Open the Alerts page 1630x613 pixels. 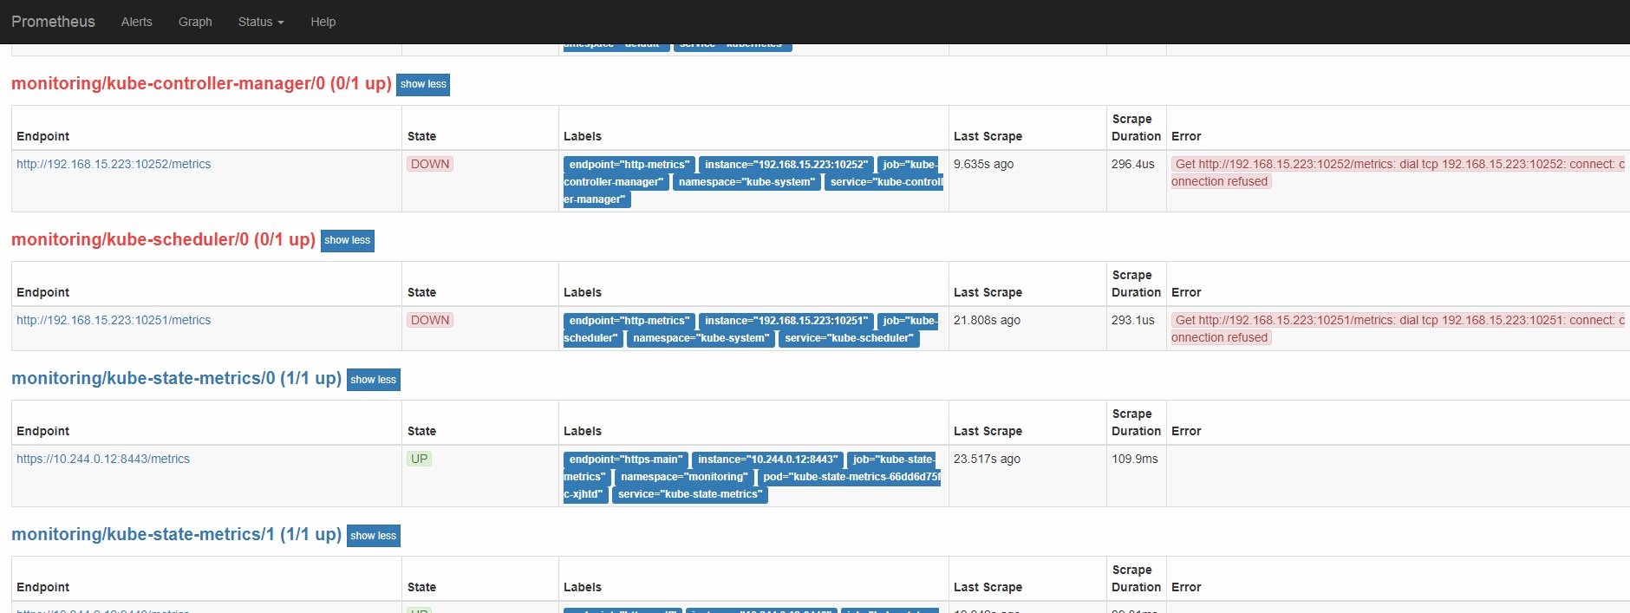[136, 22]
